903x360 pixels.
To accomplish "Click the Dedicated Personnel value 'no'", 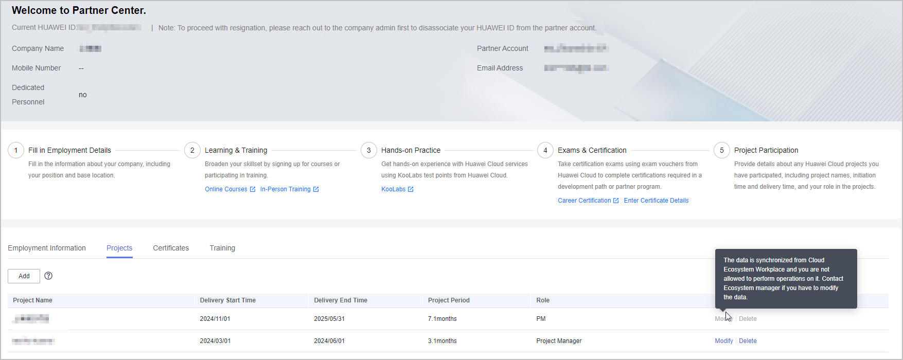I will (x=83, y=95).
